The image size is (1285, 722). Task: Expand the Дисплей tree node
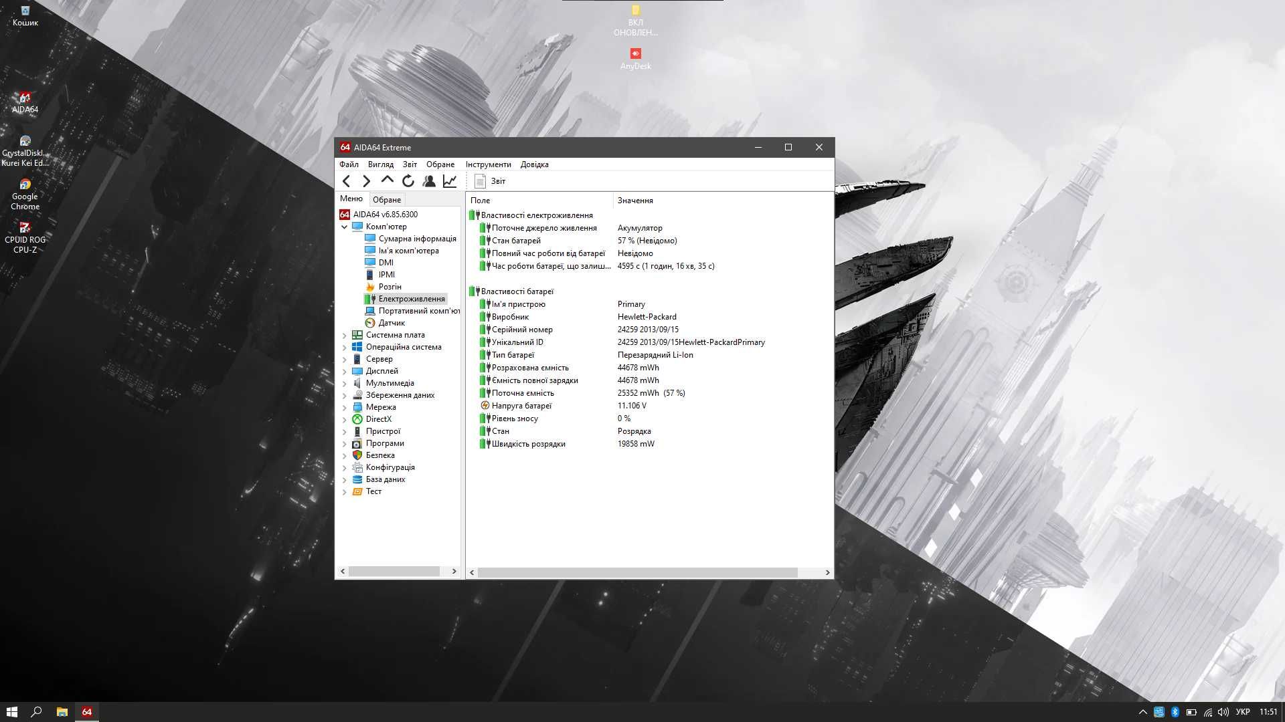click(x=345, y=371)
